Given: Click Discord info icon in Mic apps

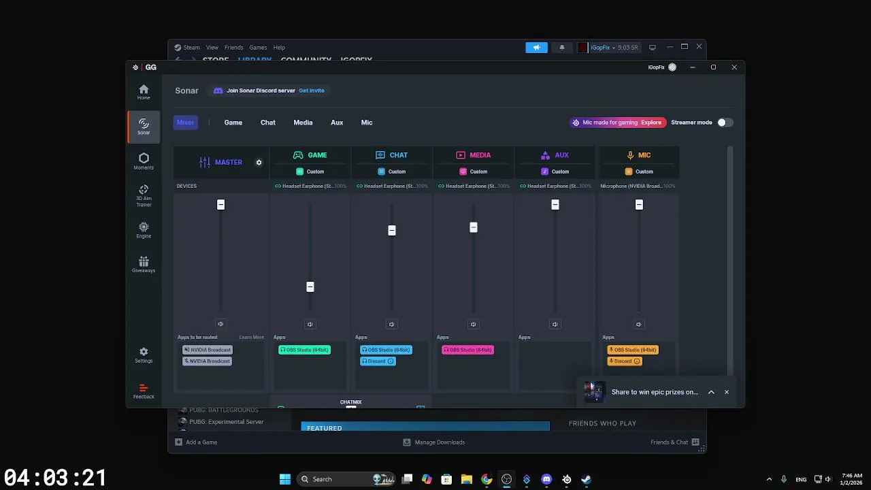Looking at the screenshot, I should click(x=637, y=361).
